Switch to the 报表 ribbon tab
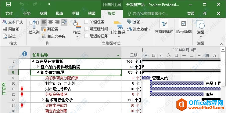Screen dimensions: 226x113 [x=59, y=13]
